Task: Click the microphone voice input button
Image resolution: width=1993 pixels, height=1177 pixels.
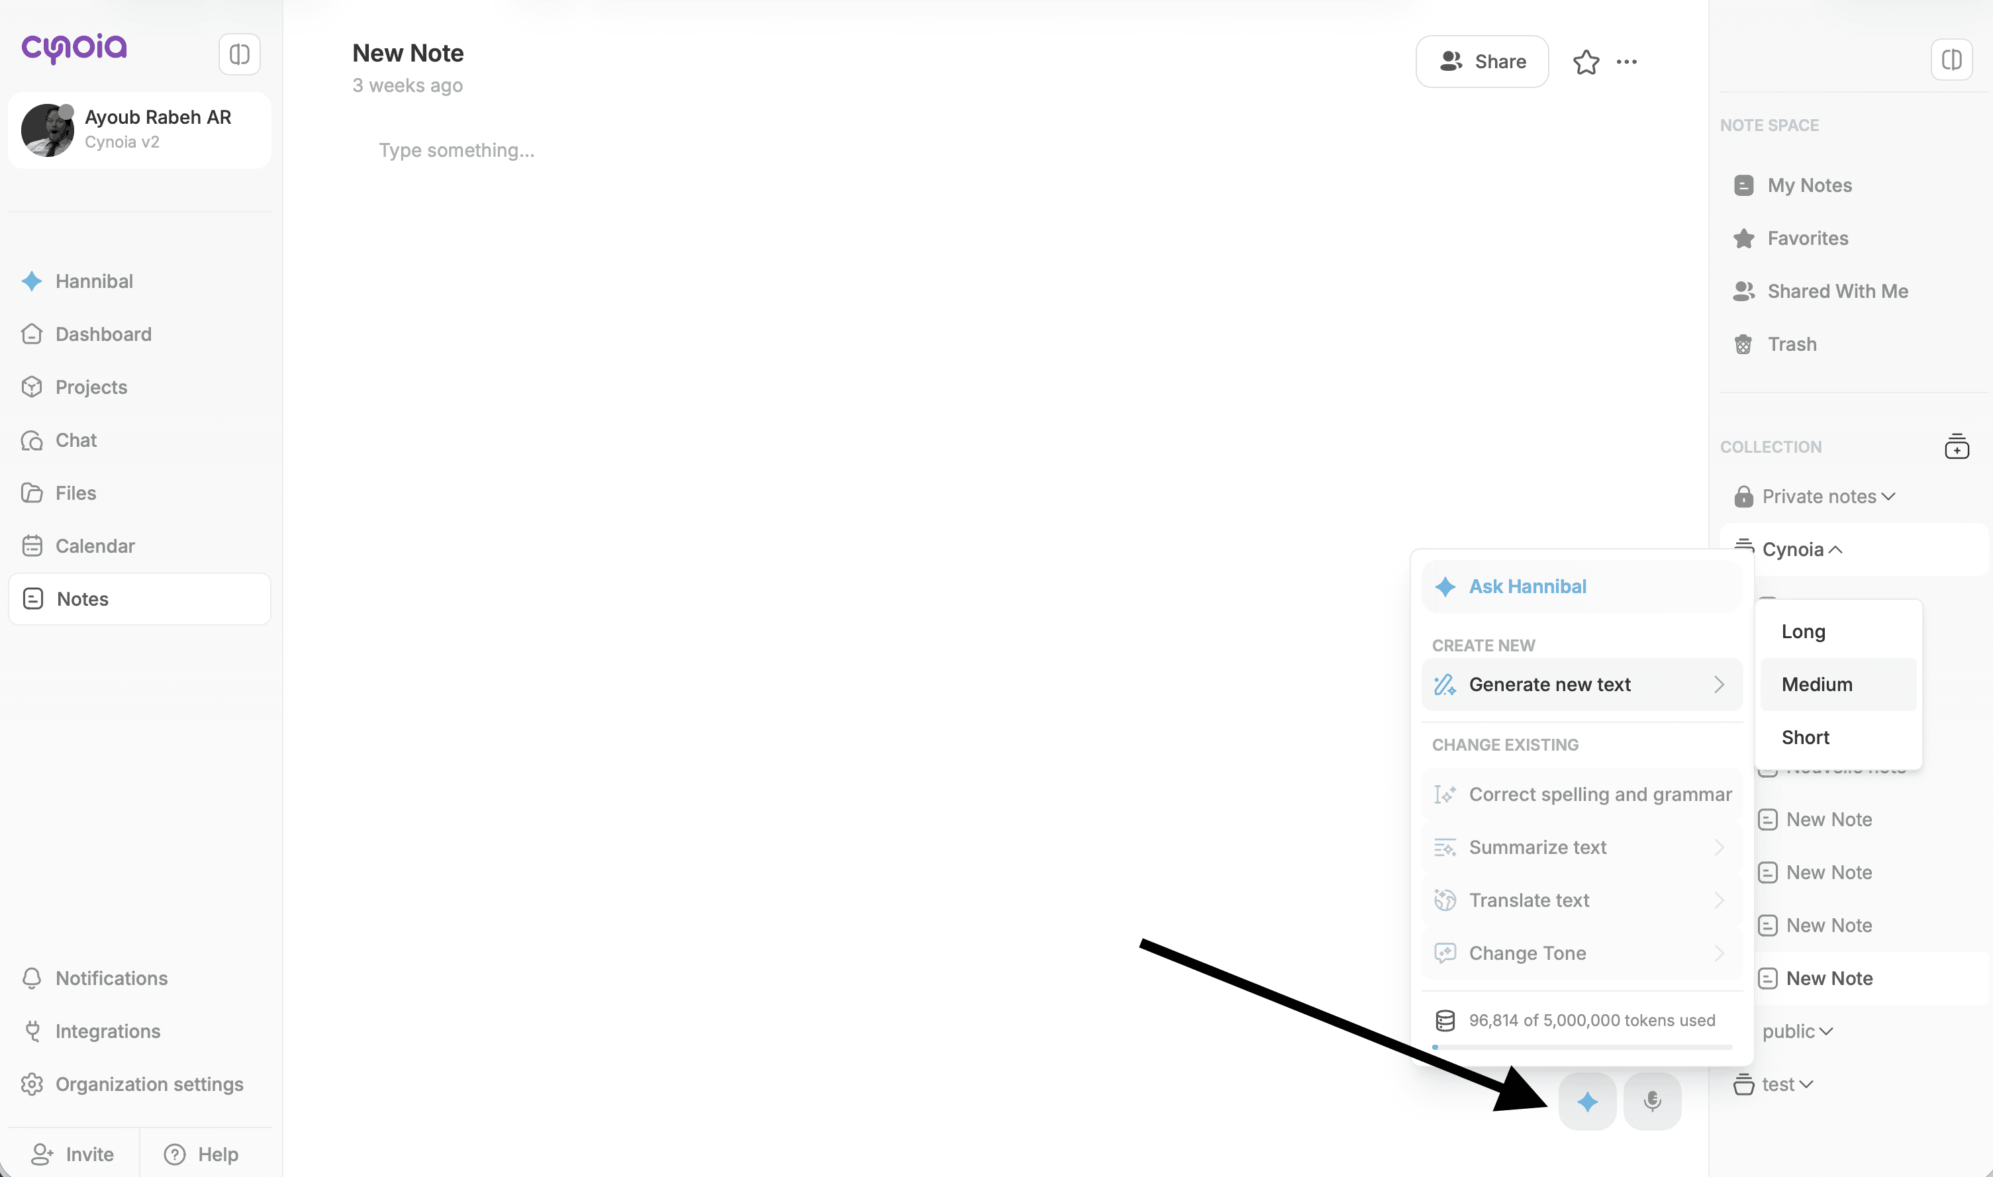Action: pos(1652,1101)
